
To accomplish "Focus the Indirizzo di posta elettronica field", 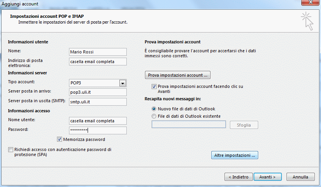I will (97, 62).
